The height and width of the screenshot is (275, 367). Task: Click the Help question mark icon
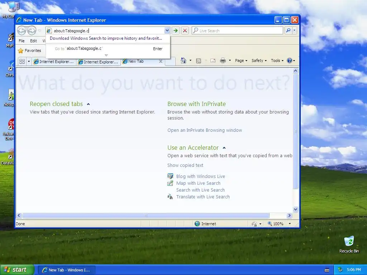[290, 61]
